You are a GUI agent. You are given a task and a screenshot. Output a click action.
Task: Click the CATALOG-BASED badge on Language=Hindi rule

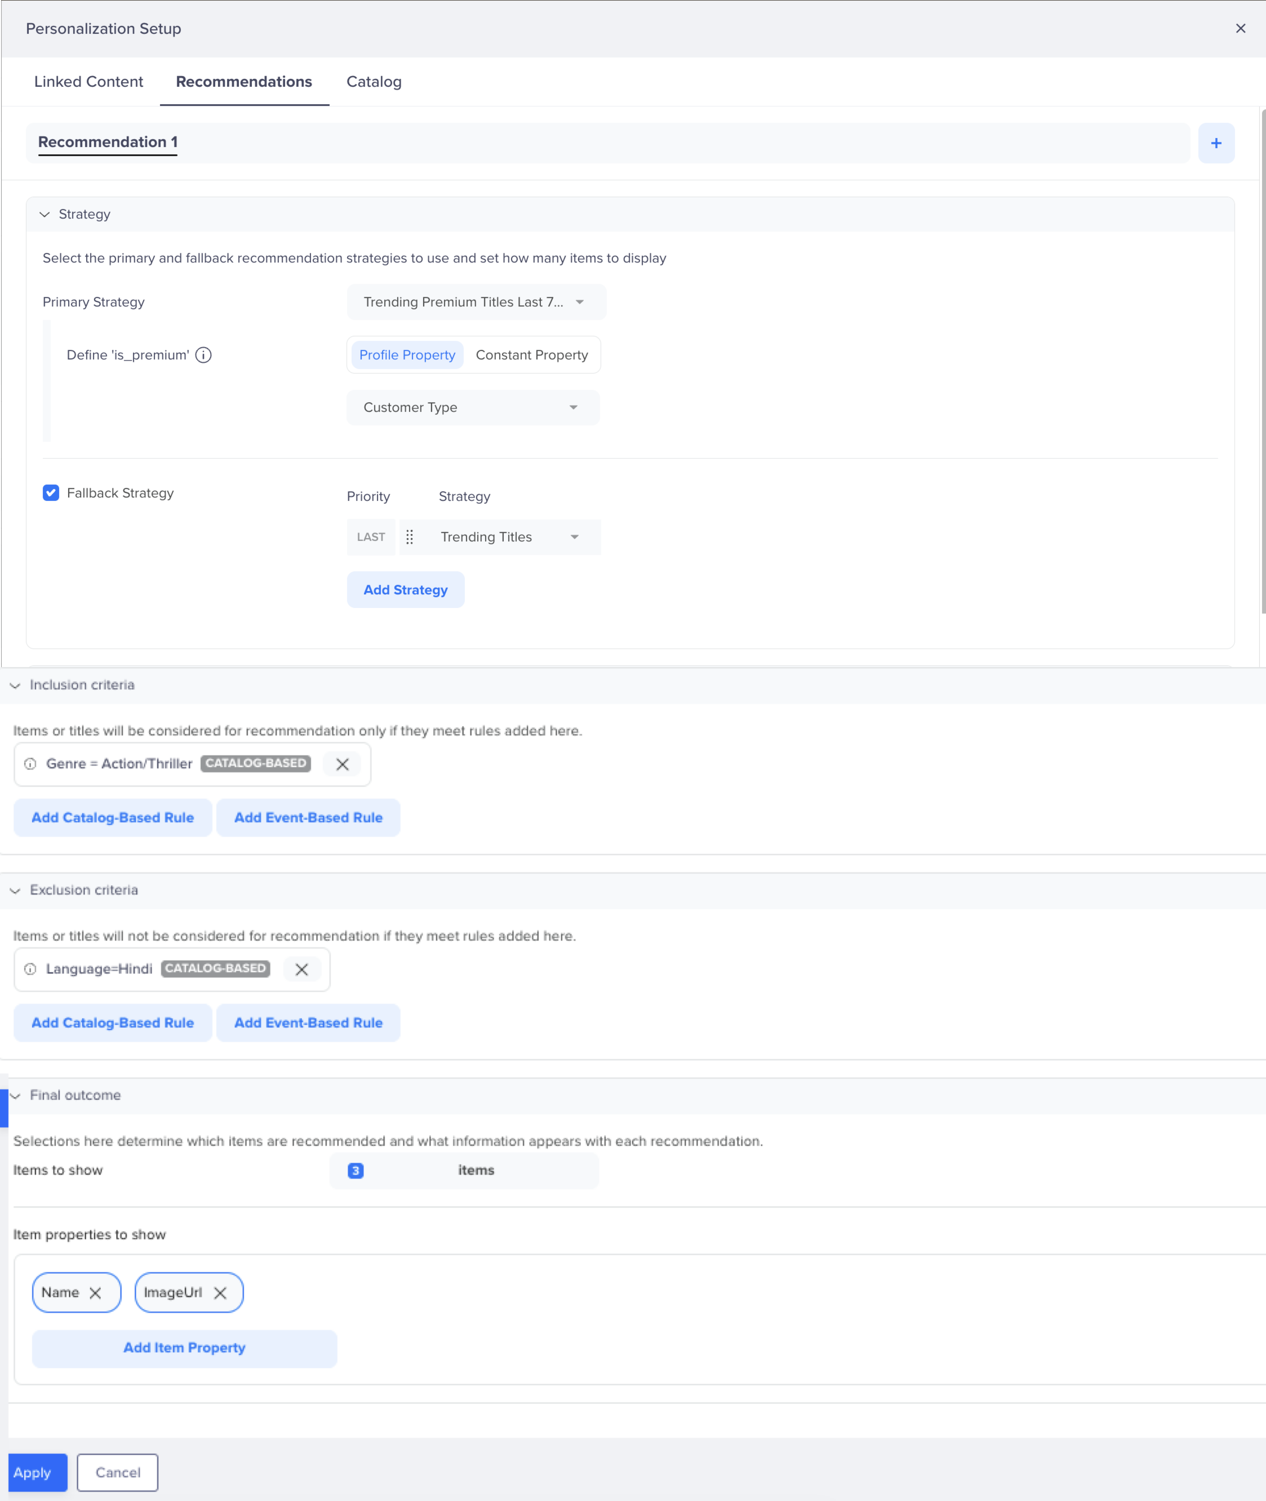[215, 969]
